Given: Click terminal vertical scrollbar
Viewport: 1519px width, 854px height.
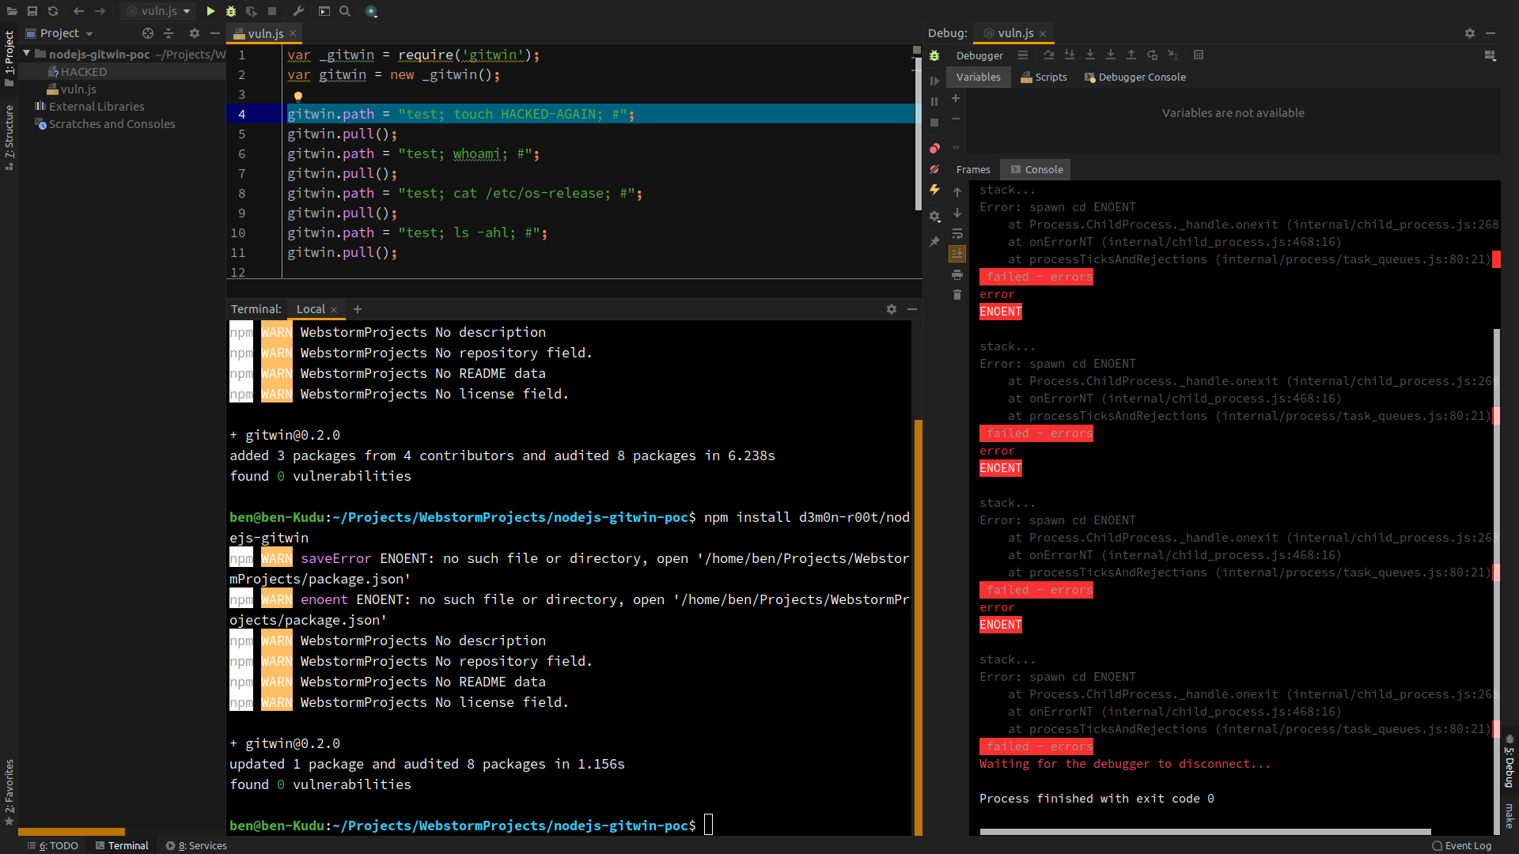Looking at the screenshot, I should coord(919,625).
